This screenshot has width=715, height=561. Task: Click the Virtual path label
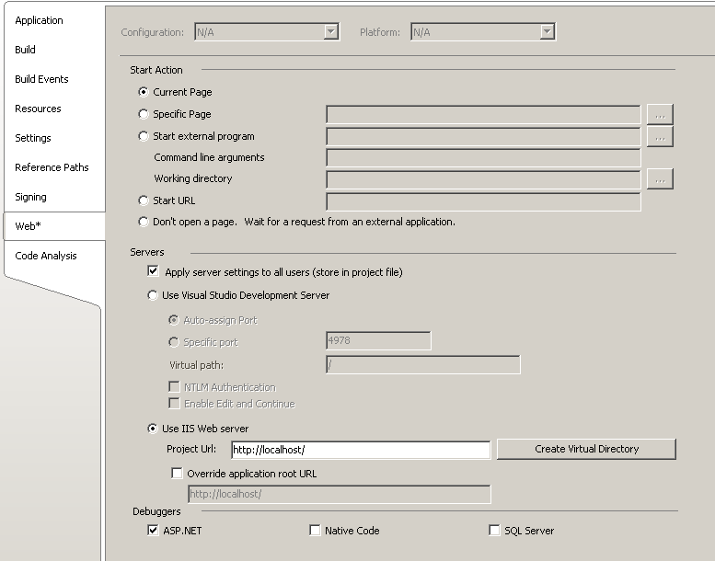click(197, 365)
